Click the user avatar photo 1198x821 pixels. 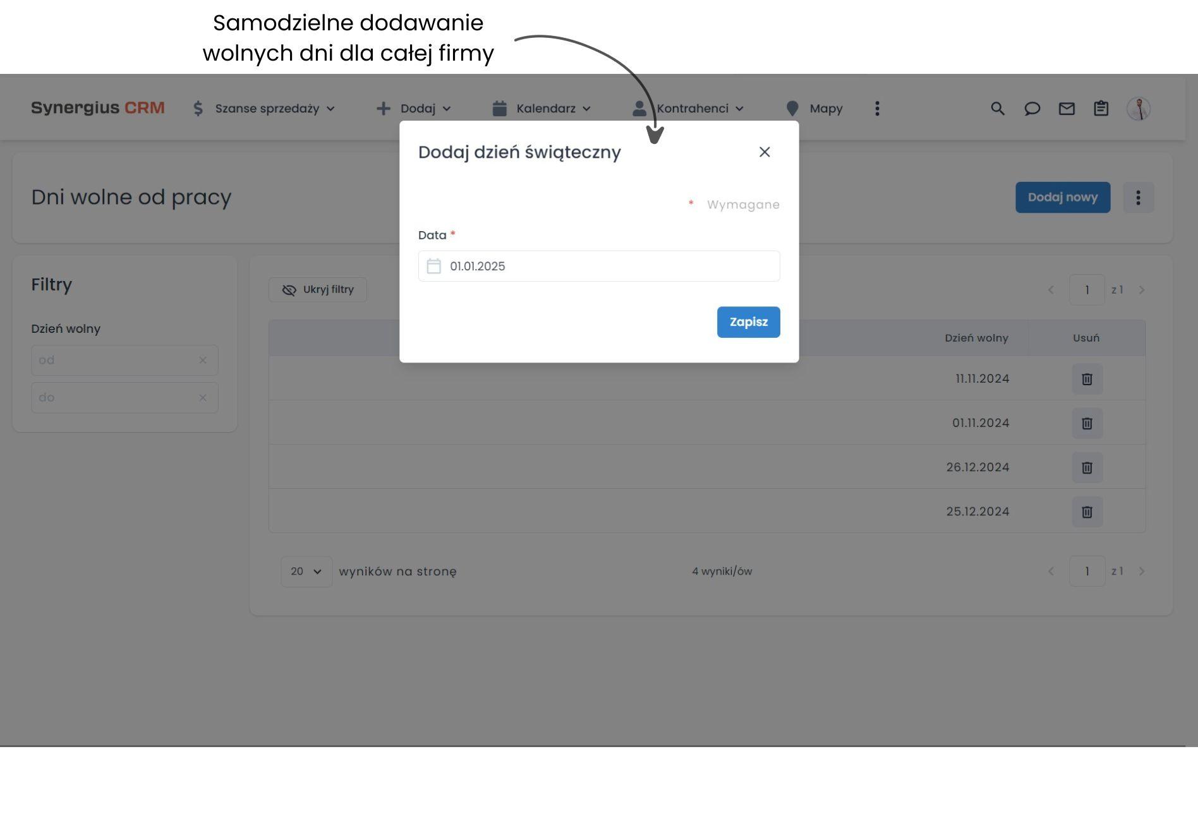(1138, 109)
